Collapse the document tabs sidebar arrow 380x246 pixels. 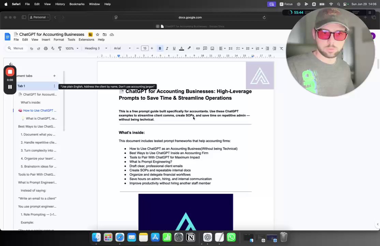(x=11, y=64)
